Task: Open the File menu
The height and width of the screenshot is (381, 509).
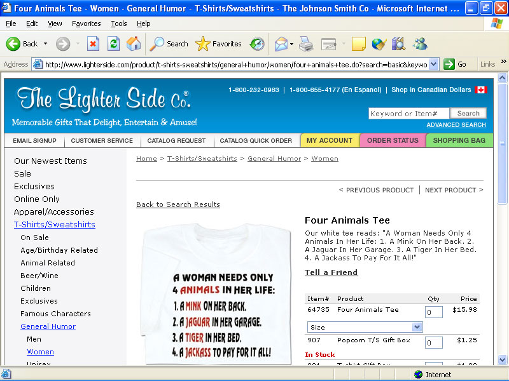Action: coord(11,23)
